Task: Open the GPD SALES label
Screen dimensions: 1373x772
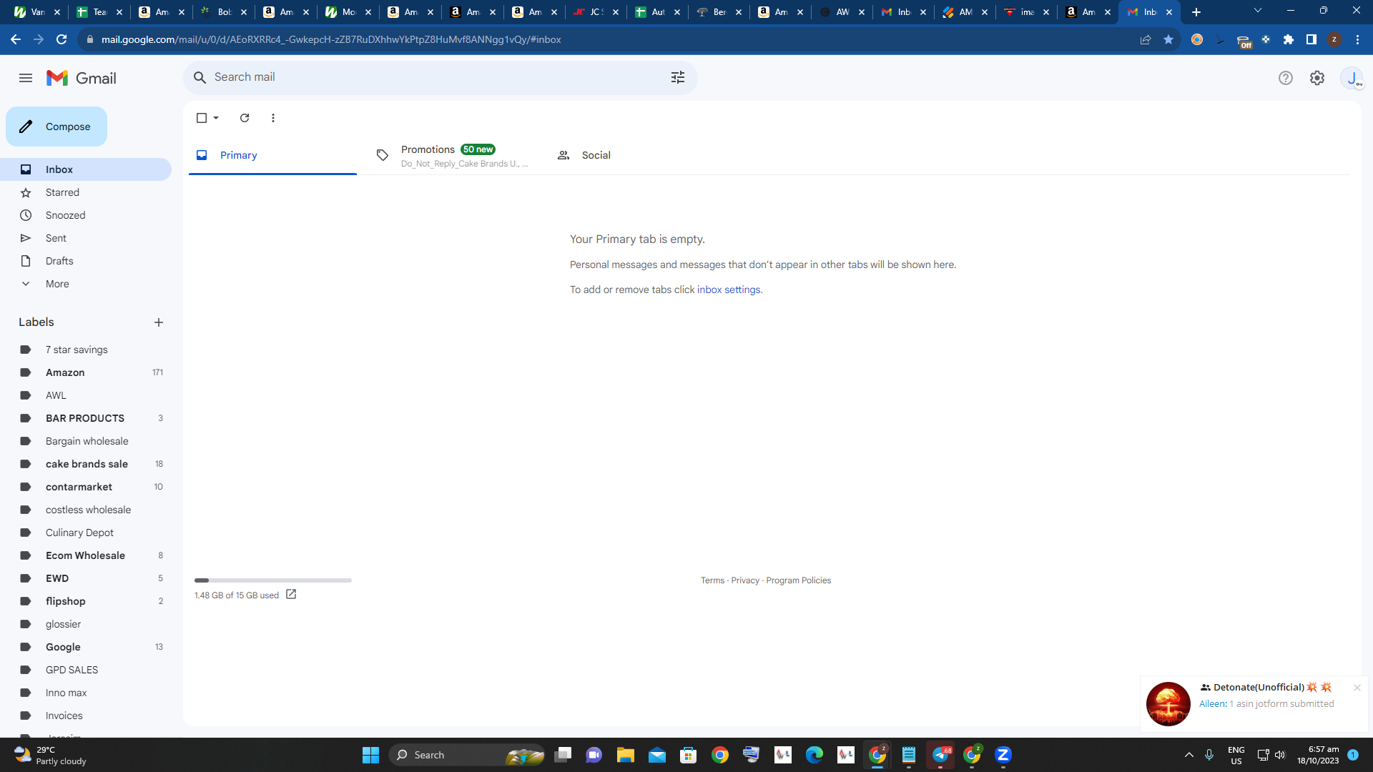Action: point(86,670)
